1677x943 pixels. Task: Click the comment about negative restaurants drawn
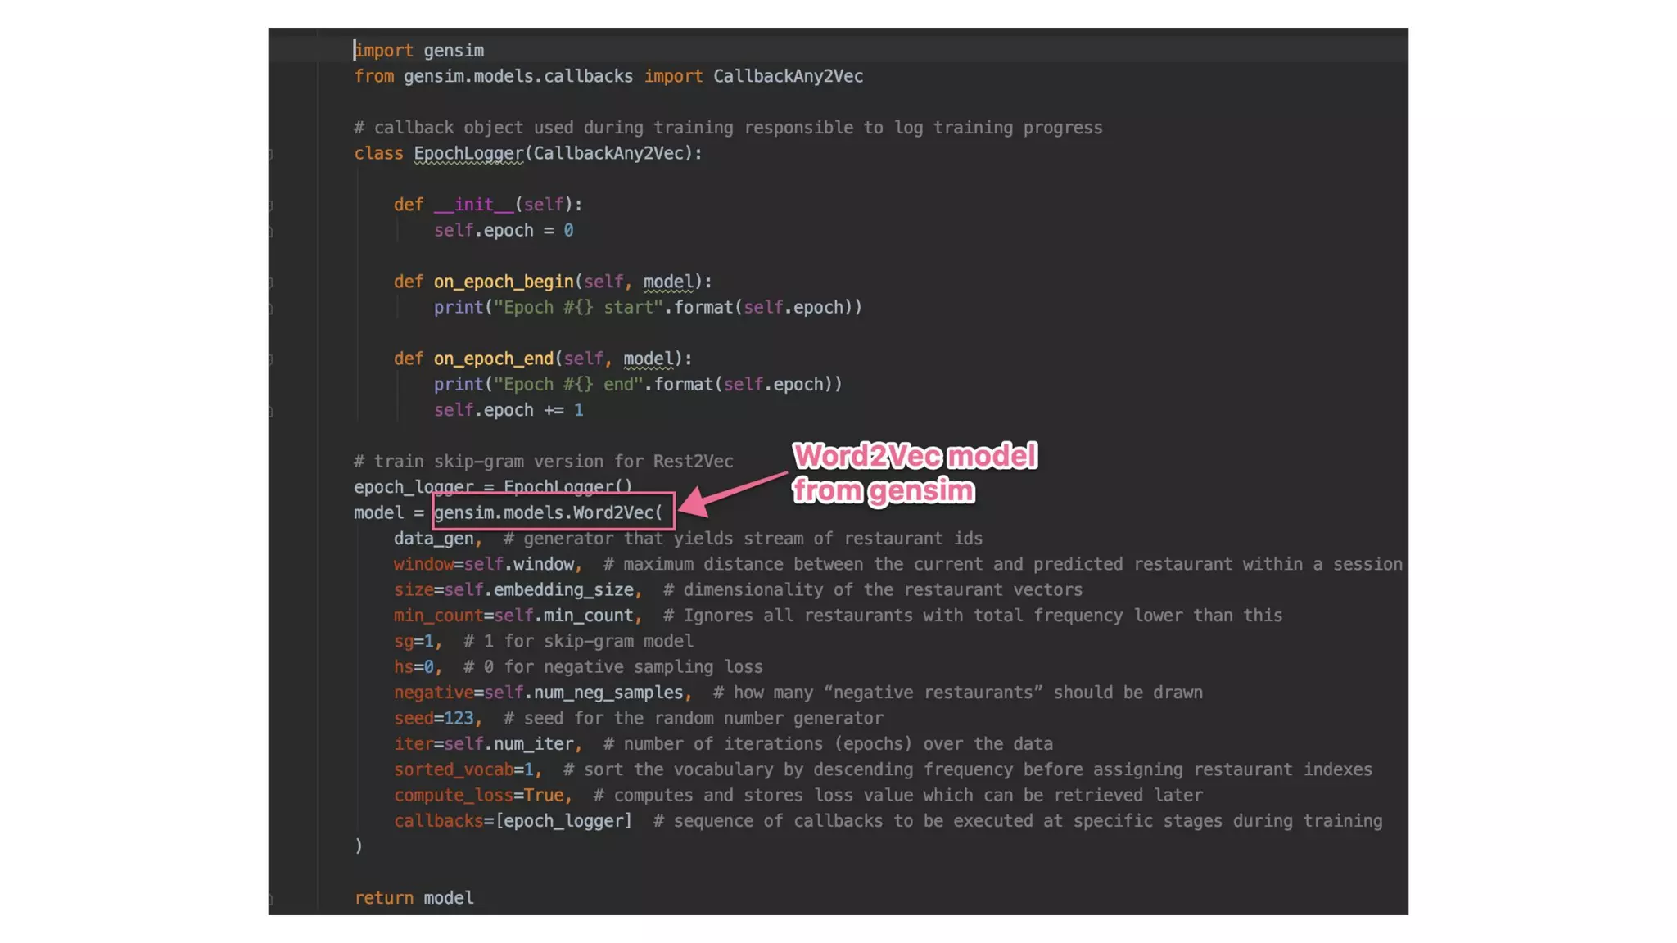[x=958, y=693]
